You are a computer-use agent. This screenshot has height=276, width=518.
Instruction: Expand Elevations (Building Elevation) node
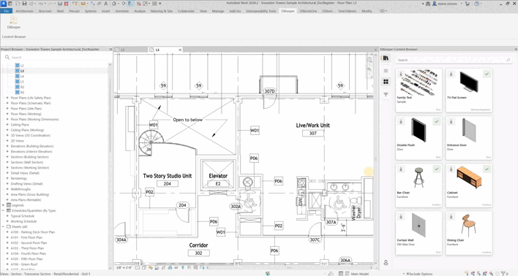point(7,146)
